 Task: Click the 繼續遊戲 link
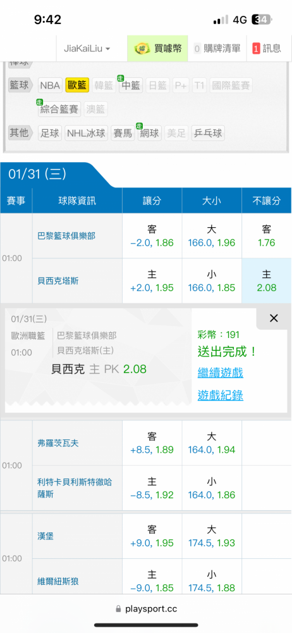click(220, 373)
